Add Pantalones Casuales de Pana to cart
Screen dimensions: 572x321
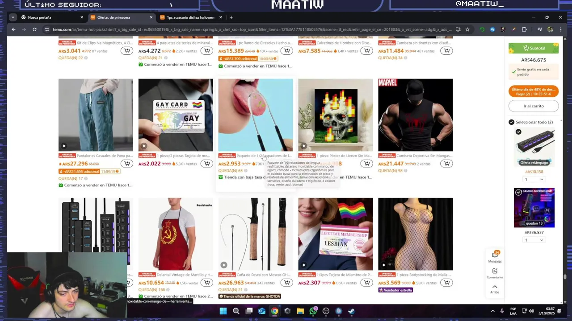tap(127, 164)
